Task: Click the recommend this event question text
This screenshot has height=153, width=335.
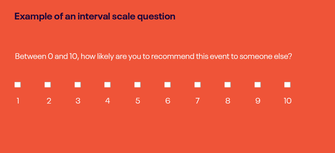Action: click(x=153, y=57)
